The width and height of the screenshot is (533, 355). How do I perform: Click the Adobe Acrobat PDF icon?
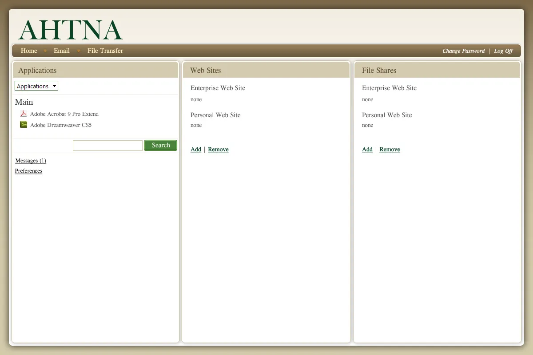24,114
